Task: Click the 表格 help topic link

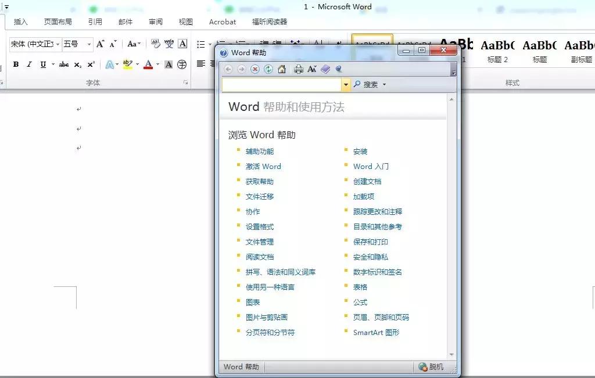Action: 359,287
